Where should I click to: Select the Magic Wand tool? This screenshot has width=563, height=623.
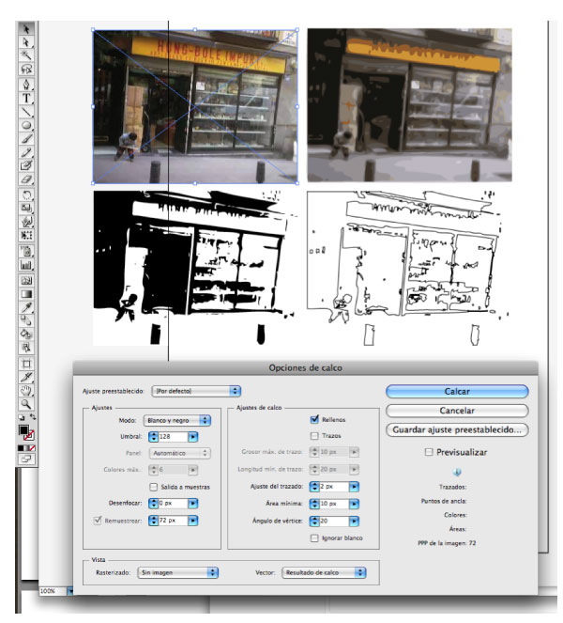coord(26,55)
